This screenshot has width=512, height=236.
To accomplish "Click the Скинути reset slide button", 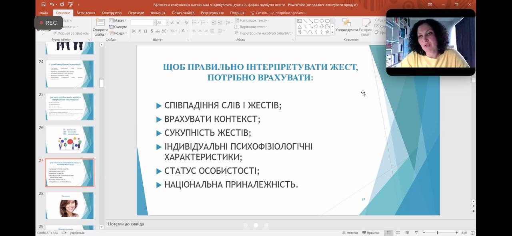I will pos(118,27).
